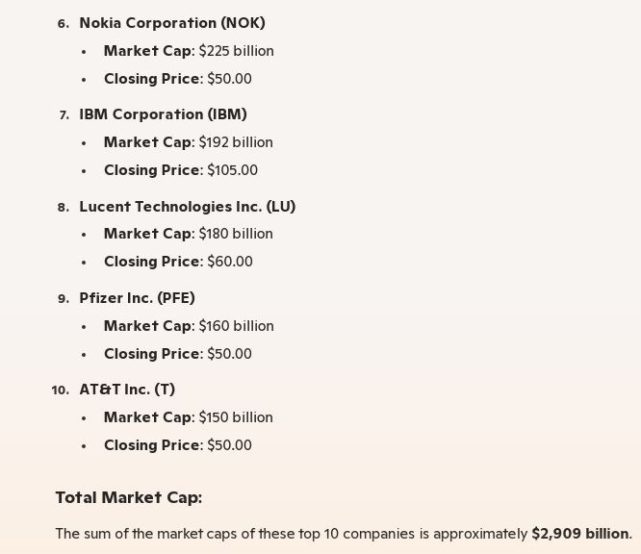Image resolution: width=641 pixels, height=554 pixels.
Task: Click AT&T's $150 billion market cap line
Action: tap(189, 417)
